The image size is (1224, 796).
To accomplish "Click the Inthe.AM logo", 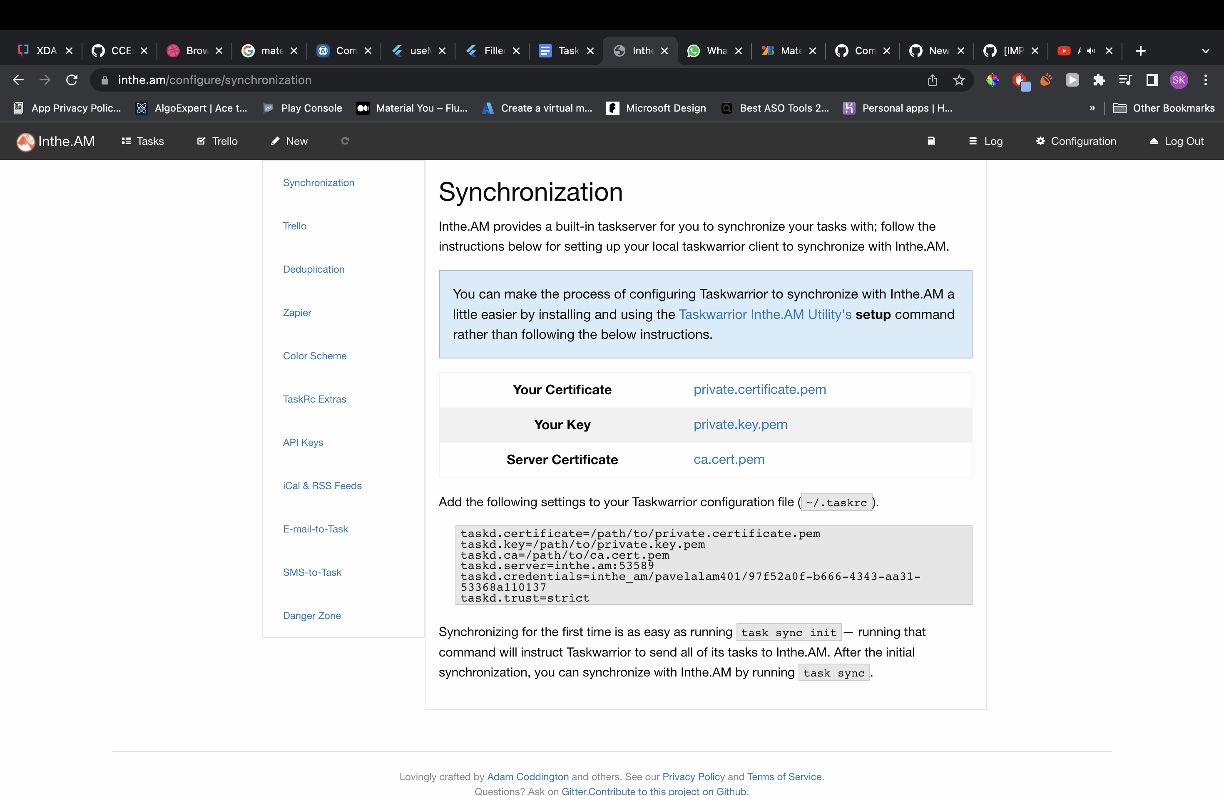I will 25,142.
